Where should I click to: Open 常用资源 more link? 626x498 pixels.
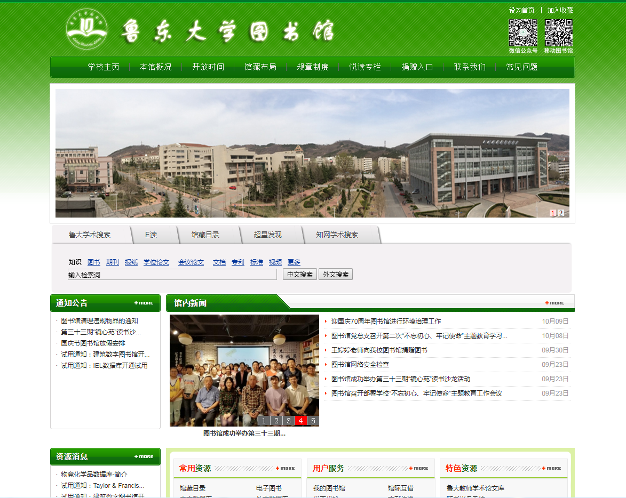286,468
